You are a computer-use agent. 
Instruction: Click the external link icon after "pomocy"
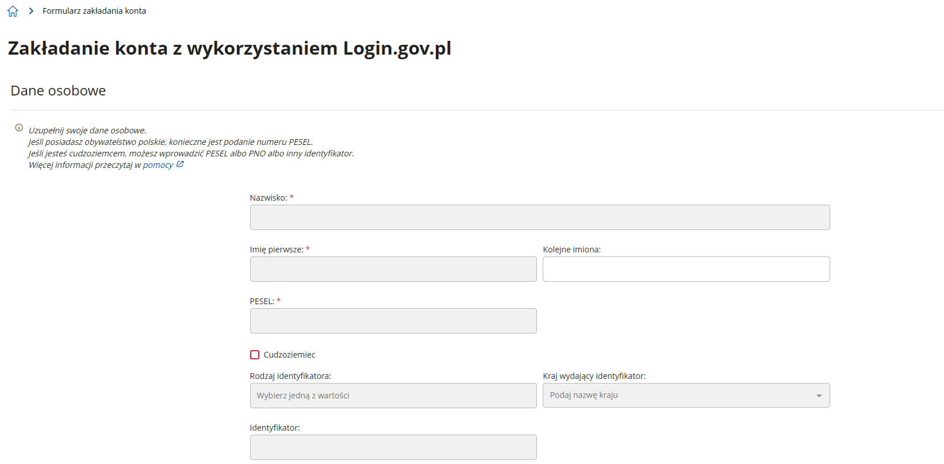point(180,164)
